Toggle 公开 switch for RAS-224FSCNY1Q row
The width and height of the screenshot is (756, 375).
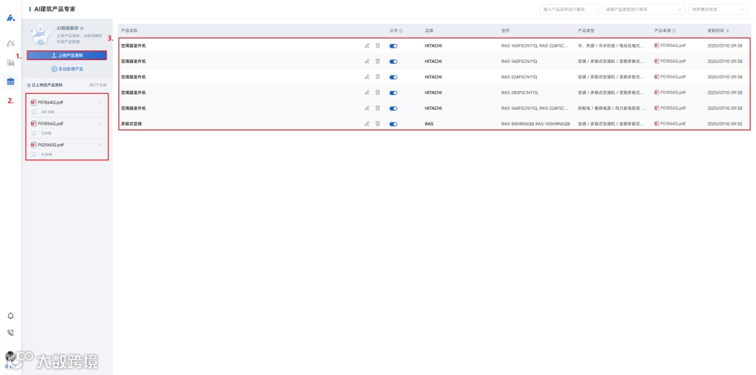tap(393, 77)
